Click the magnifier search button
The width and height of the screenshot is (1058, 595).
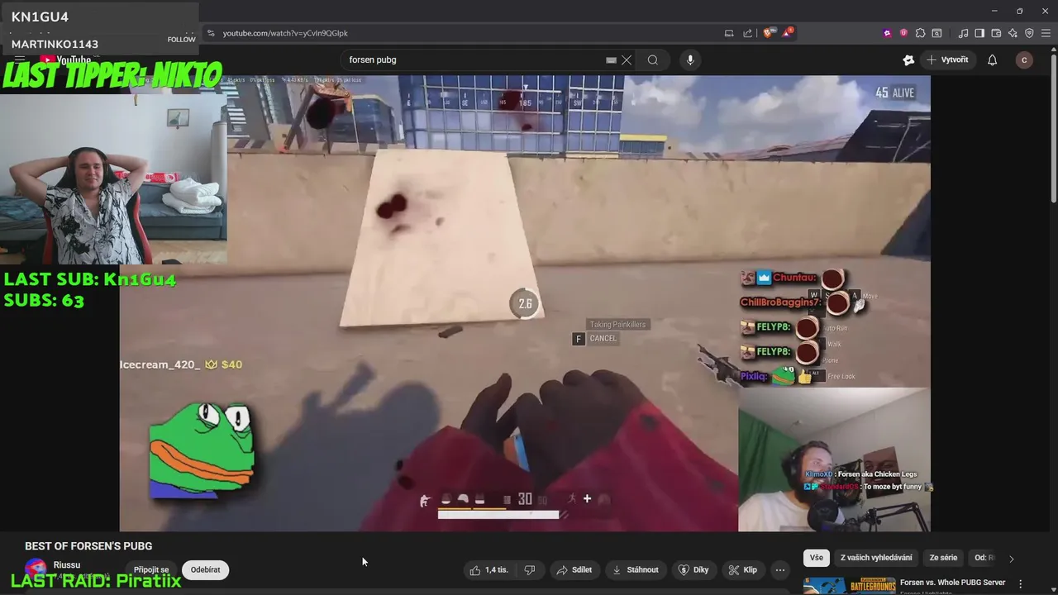tap(653, 59)
